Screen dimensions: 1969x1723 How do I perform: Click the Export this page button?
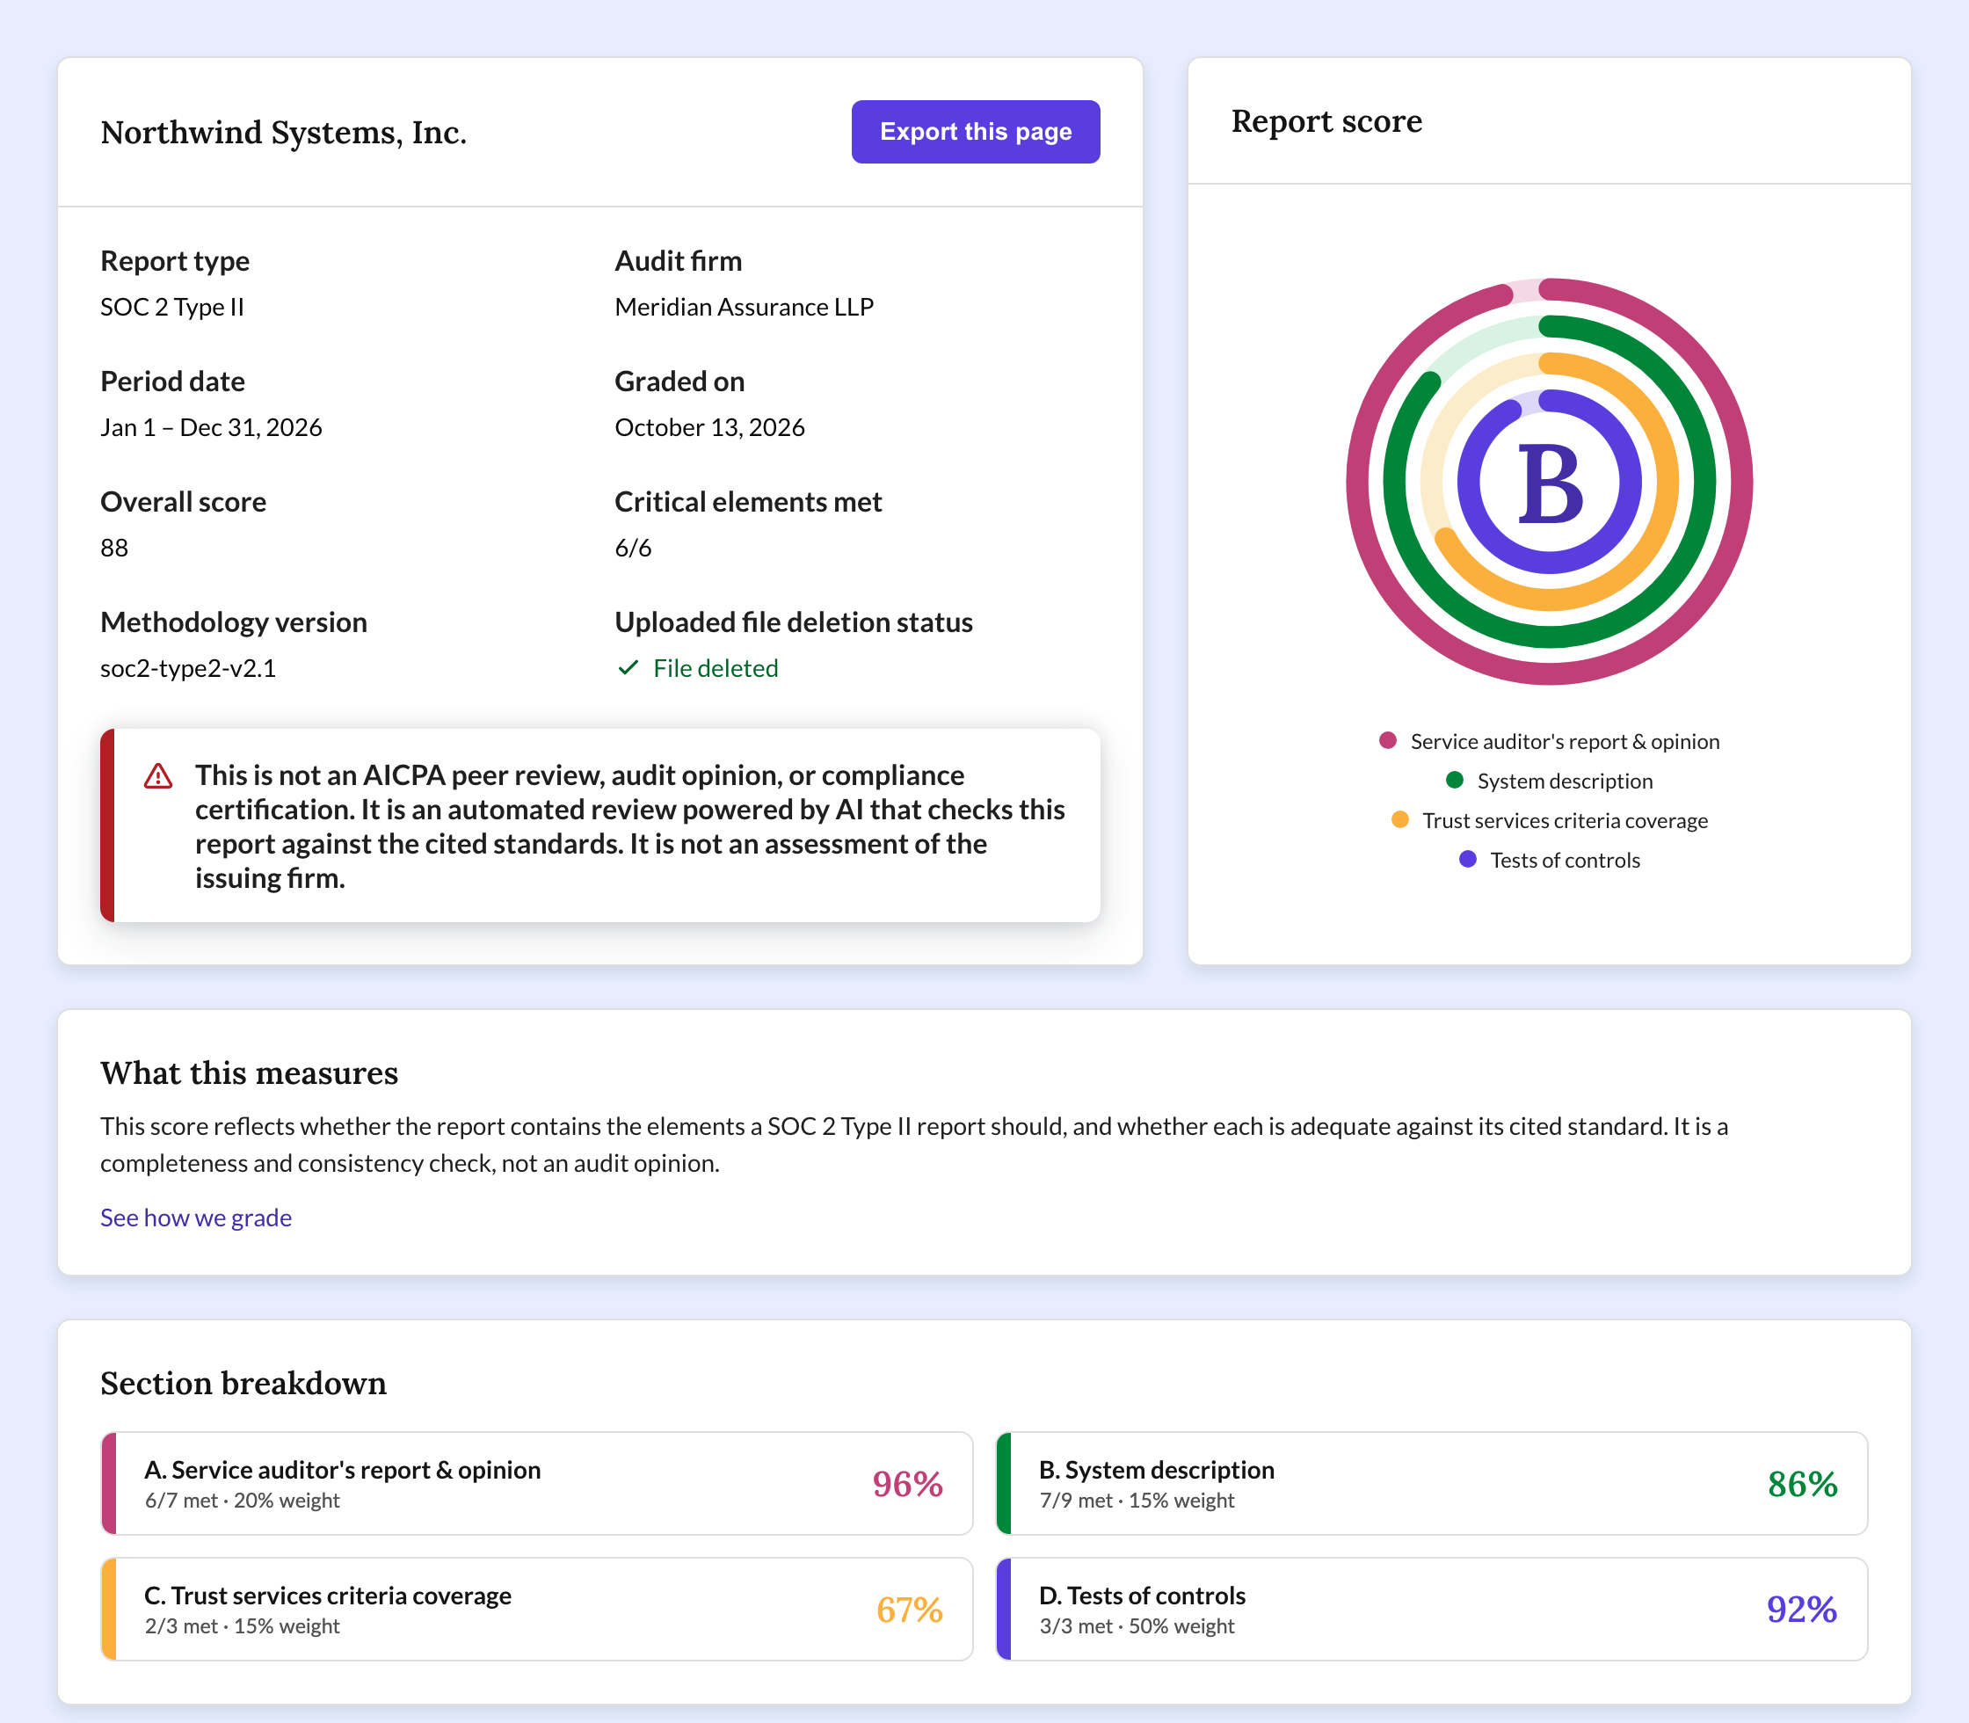coord(975,132)
